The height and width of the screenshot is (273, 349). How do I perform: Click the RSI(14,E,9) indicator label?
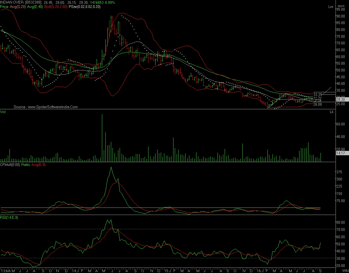(9, 218)
